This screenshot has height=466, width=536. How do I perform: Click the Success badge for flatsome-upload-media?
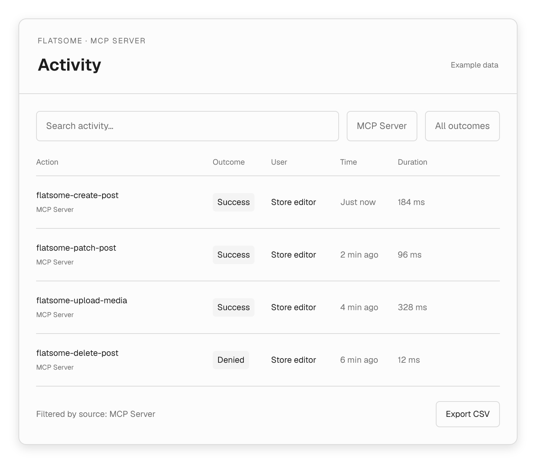(x=233, y=307)
